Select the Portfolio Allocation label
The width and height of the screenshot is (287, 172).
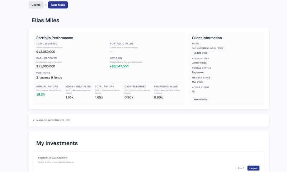[x=52, y=158]
